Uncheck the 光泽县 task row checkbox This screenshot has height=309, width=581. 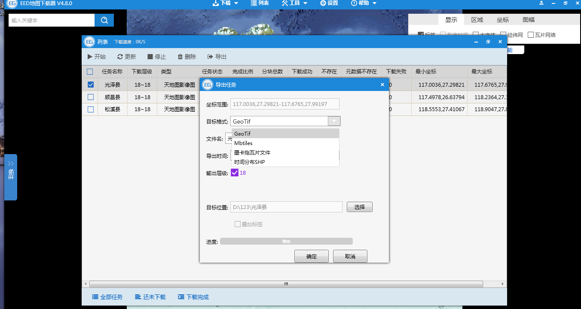click(90, 85)
